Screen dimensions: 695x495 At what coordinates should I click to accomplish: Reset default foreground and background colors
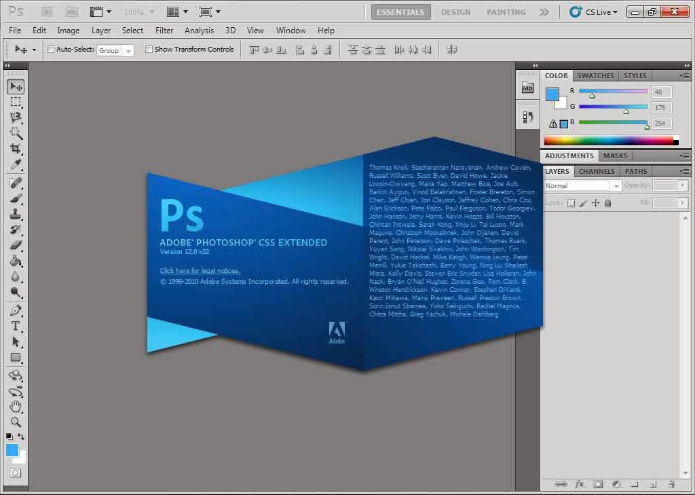click(x=10, y=437)
